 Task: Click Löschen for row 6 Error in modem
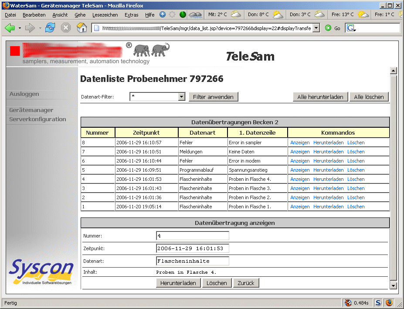click(356, 161)
